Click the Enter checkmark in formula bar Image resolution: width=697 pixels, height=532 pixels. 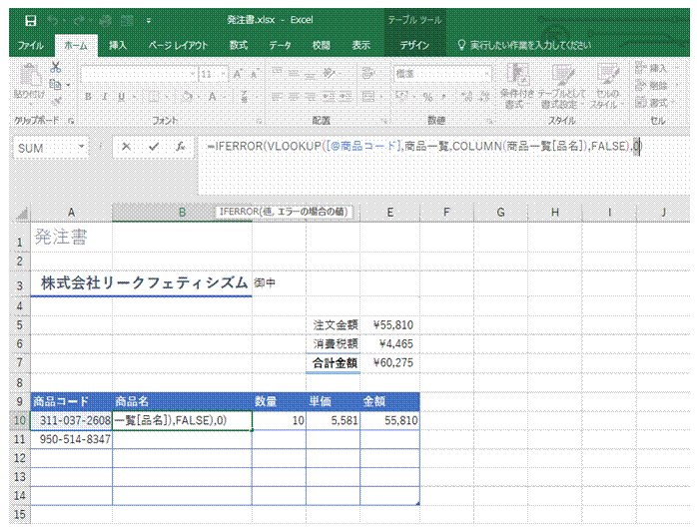click(x=153, y=146)
